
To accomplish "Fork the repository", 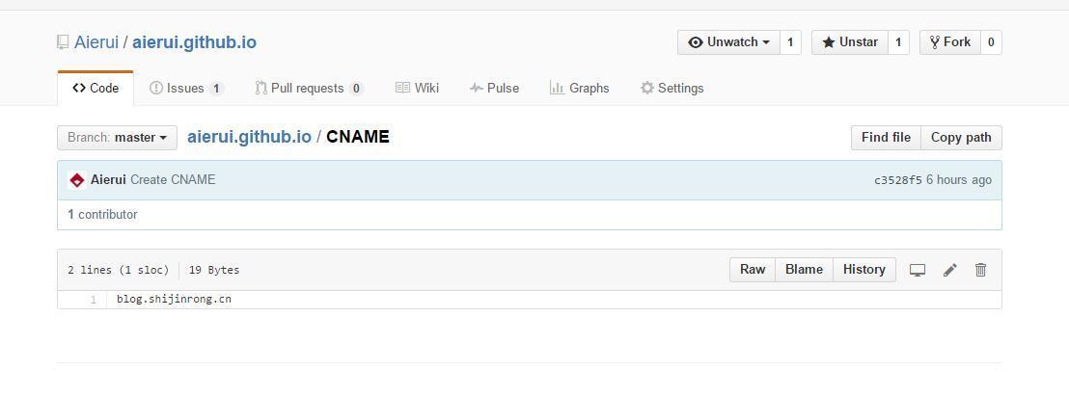I will pyautogui.click(x=949, y=42).
